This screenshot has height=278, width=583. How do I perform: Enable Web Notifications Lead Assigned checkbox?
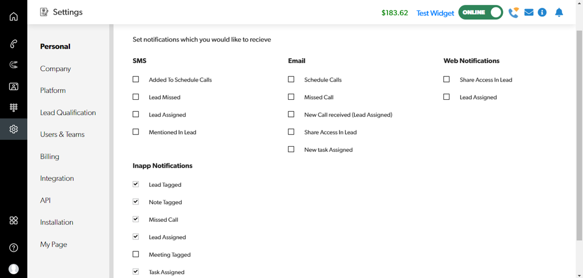[446, 97]
